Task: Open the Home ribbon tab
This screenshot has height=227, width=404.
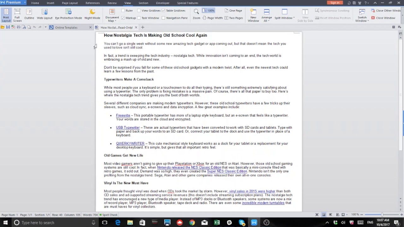Action: point(35,3)
